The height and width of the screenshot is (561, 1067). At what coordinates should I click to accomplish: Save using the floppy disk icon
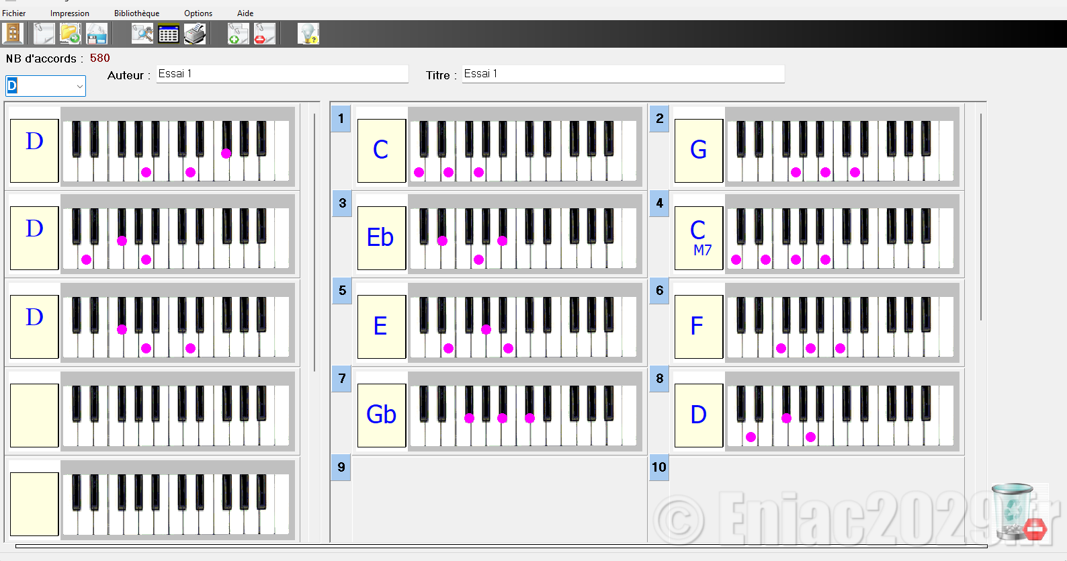[97, 34]
